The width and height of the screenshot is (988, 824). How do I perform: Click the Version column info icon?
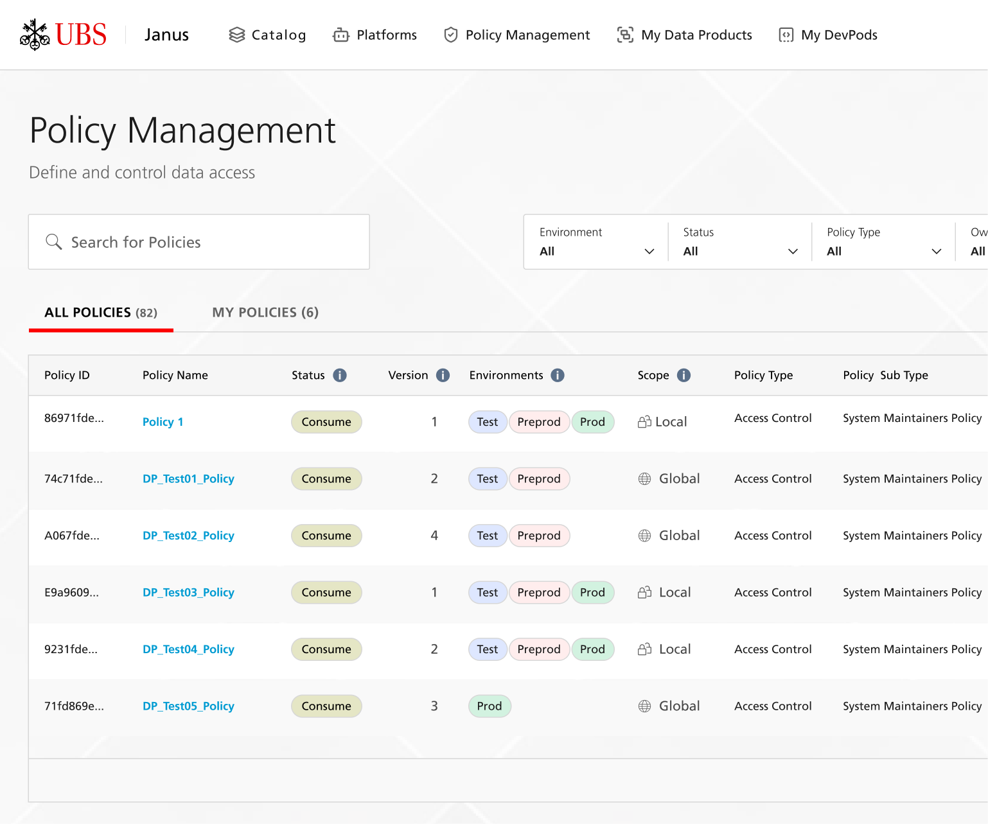443,375
